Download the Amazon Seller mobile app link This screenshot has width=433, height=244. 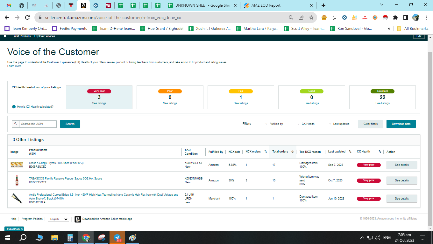[107, 219]
